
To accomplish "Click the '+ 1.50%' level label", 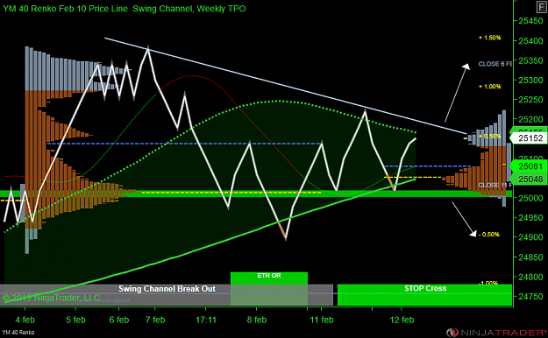I will (x=490, y=38).
